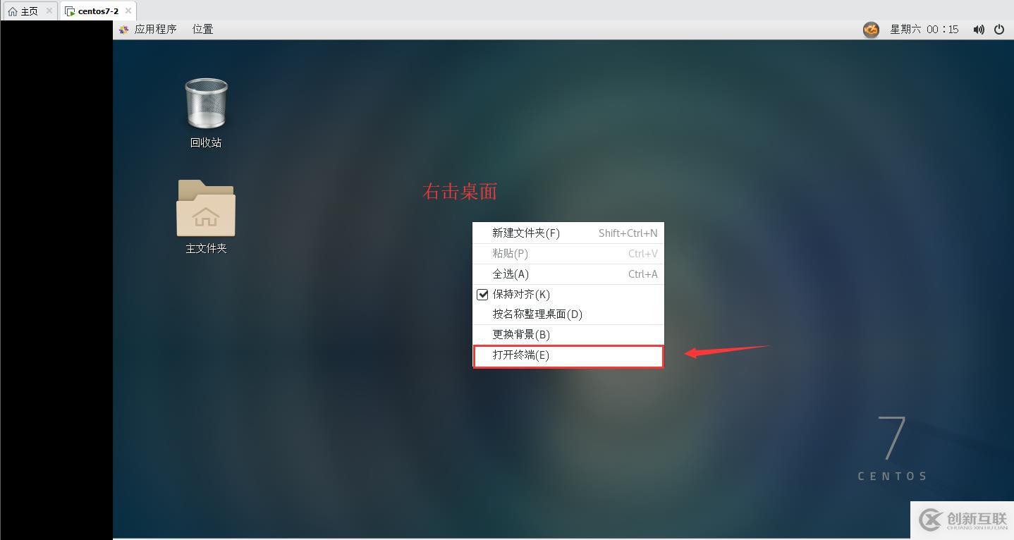Click the 创新互联 watermark logo
The height and width of the screenshot is (540, 1014).
click(x=962, y=520)
